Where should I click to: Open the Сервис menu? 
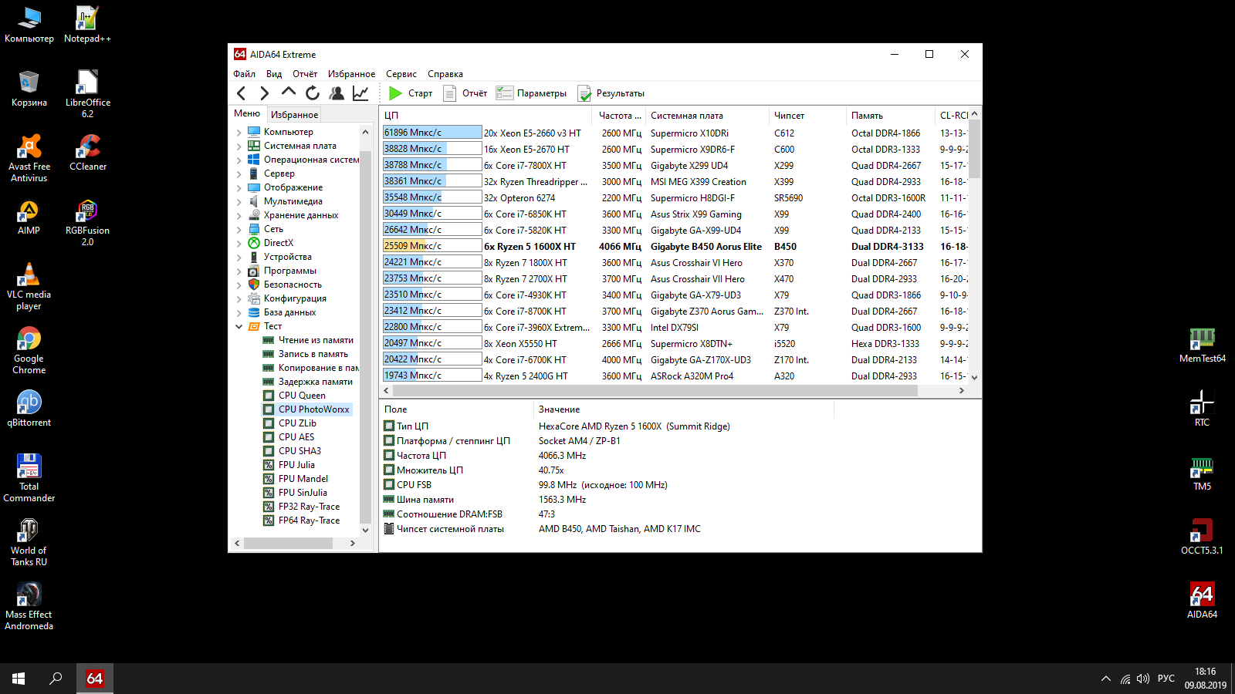pos(401,74)
